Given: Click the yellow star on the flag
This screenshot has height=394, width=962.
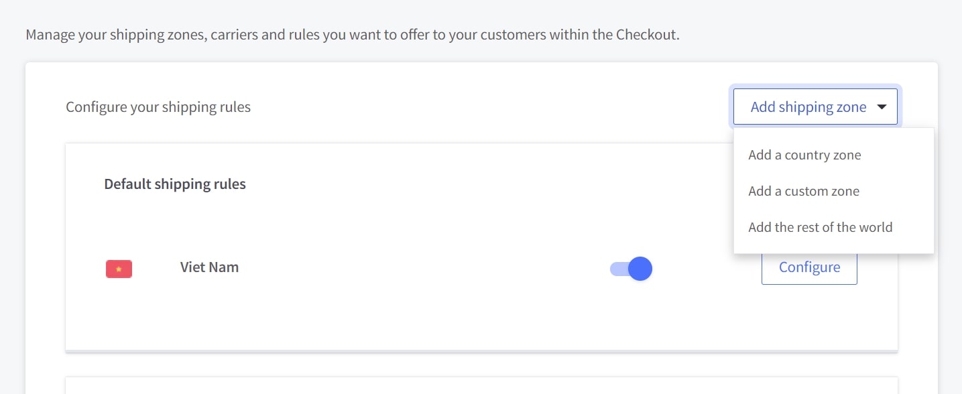Looking at the screenshot, I should 119,269.
